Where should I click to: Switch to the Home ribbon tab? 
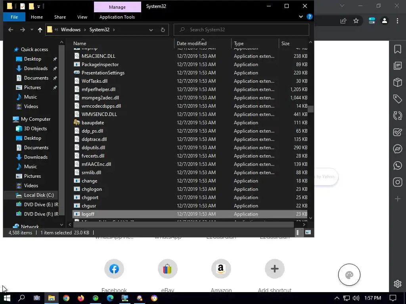(x=37, y=17)
